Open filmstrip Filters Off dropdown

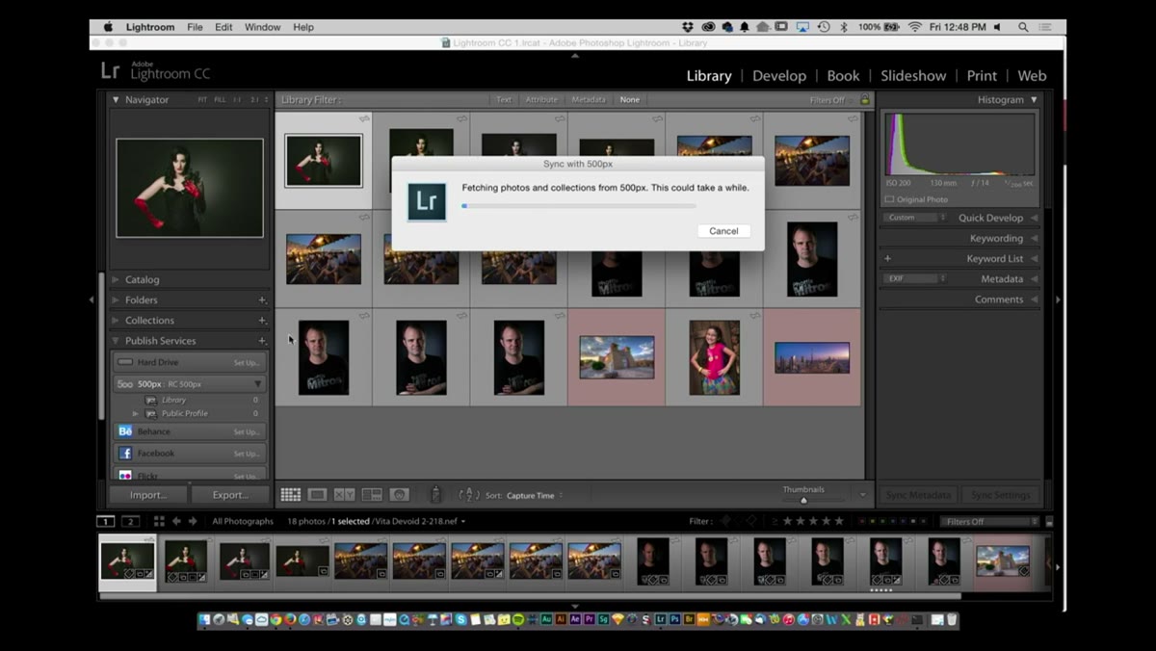coord(990,521)
